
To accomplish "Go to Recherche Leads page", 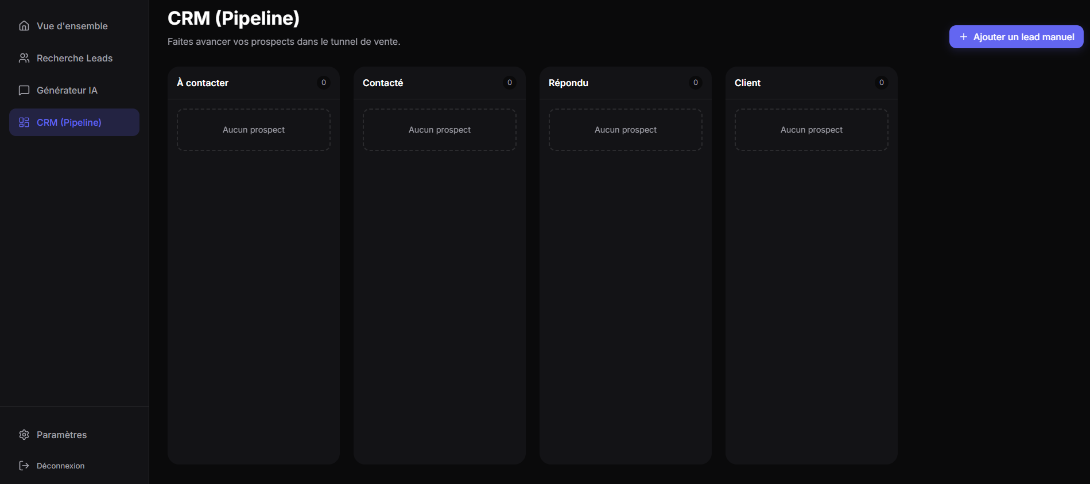I will coord(74,58).
